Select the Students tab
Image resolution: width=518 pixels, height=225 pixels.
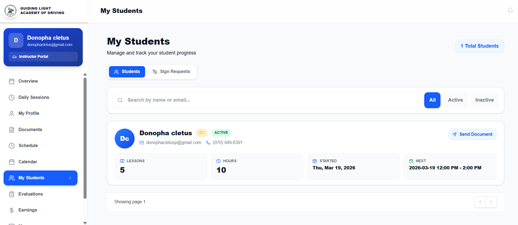click(127, 72)
